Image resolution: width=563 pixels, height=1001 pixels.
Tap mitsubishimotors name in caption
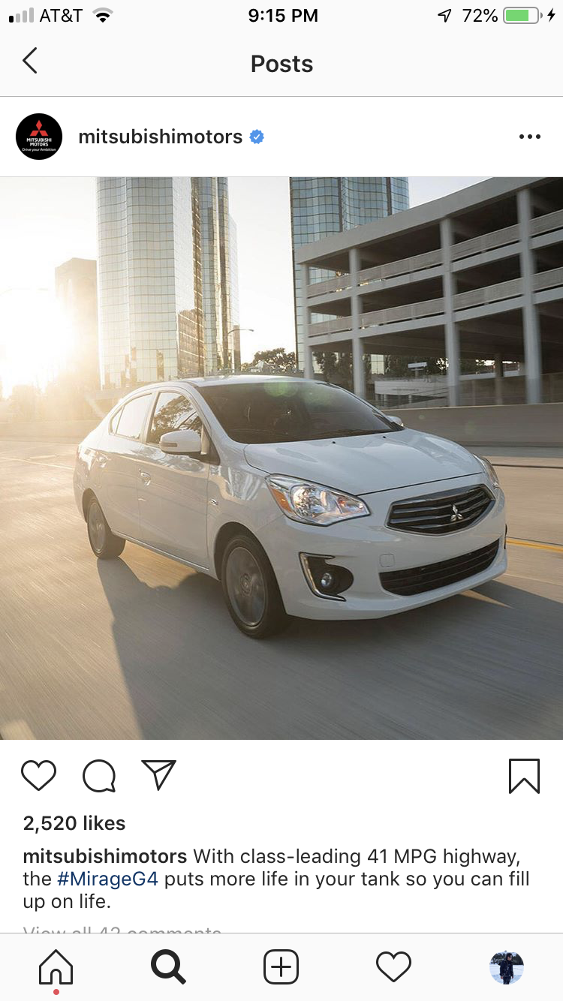point(105,856)
